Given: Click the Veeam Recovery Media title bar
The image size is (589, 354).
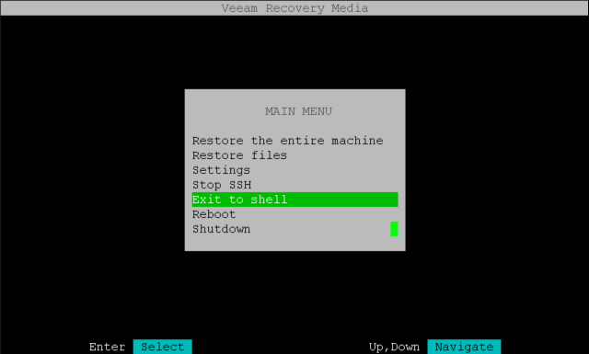Looking at the screenshot, I should (294, 8).
